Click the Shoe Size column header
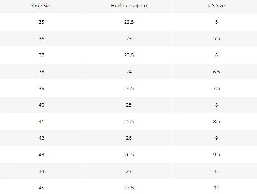The height and width of the screenshot is (194, 257). click(41, 5)
